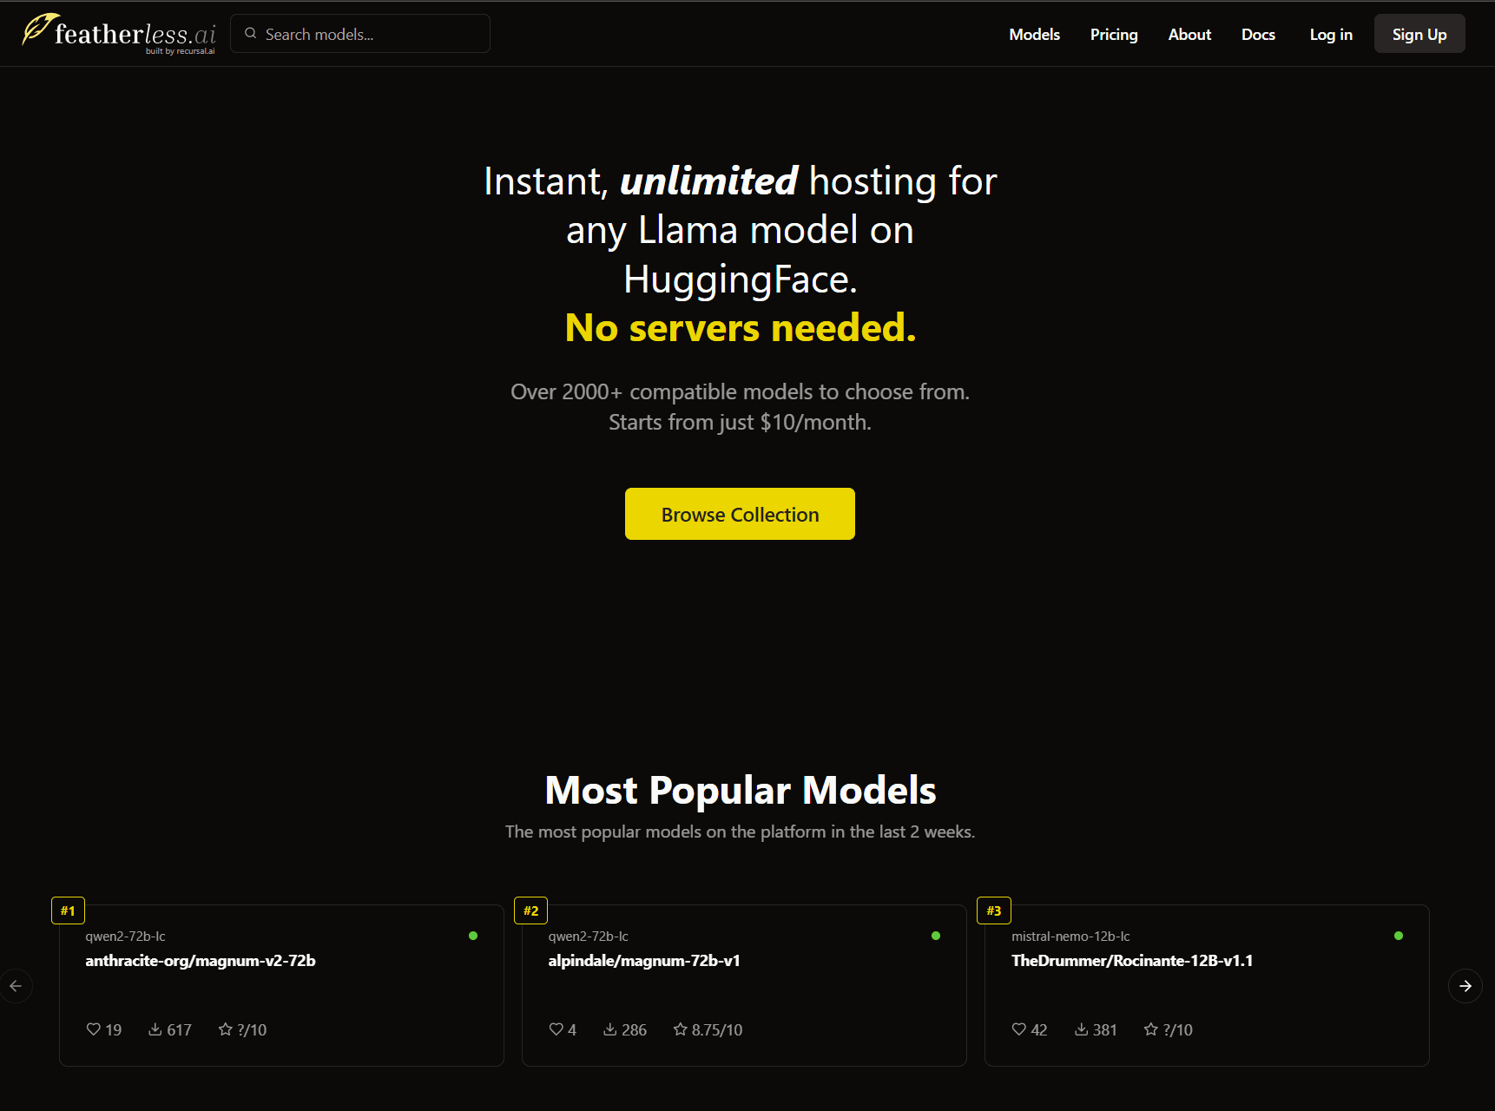
Task: Click the download icon showing 617
Action: coord(155,1029)
